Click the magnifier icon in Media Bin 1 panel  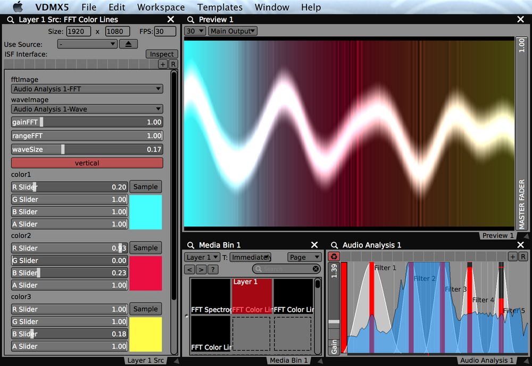(x=190, y=245)
